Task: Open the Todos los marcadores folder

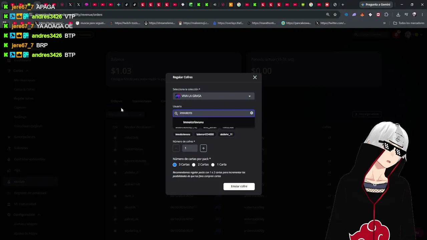Action: (x=409, y=23)
